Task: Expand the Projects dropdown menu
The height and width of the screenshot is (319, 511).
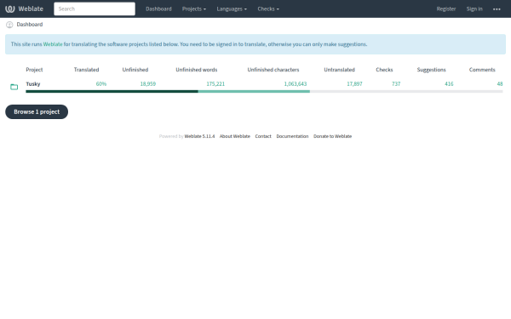Action: coord(194,9)
